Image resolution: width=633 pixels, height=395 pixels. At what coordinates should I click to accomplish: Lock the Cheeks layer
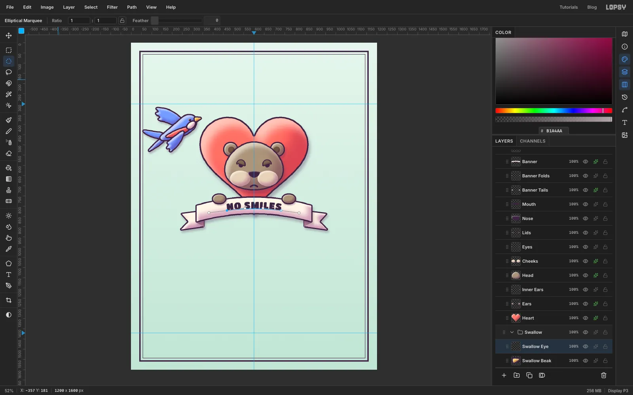tap(605, 261)
